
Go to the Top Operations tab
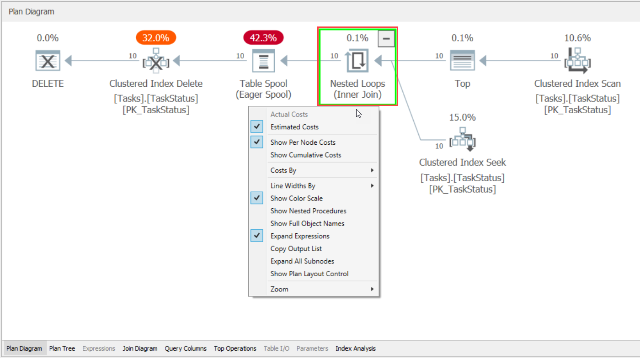click(235, 348)
